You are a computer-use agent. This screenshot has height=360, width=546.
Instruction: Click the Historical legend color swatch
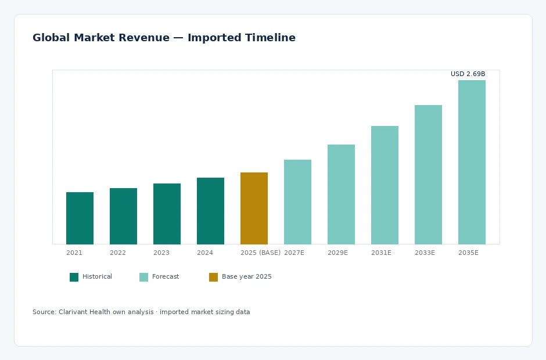click(74, 277)
